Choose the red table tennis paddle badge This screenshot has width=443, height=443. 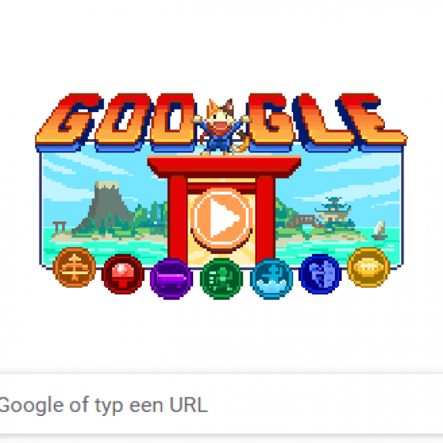click(x=123, y=274)
